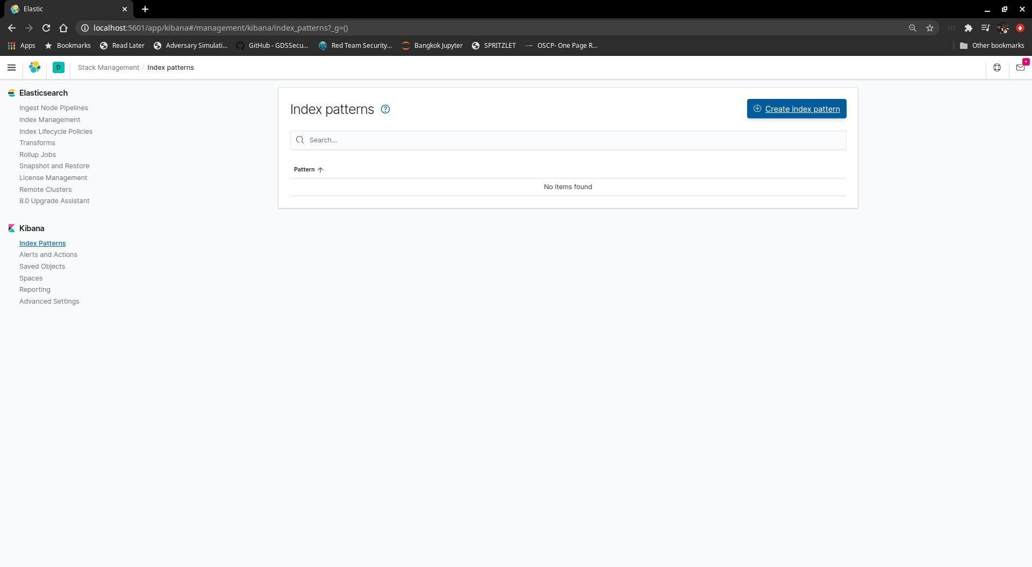Open Index Management
Image resolution: width=1032 pixels, height=567 pixels.
coord(50,120)
